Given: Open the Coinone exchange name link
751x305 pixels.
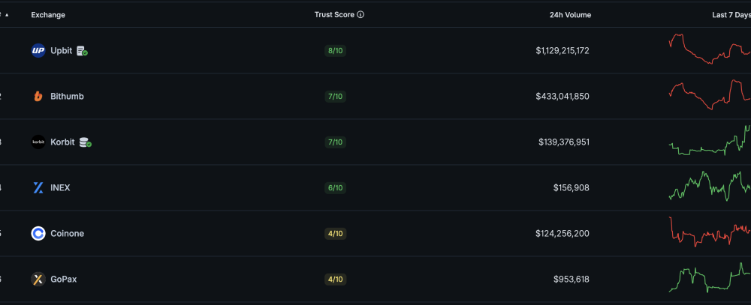Looking at the screenshot, I should point(67,234).
